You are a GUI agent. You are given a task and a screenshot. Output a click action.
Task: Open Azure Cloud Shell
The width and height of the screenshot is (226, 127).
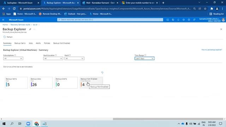pos(168,20)
